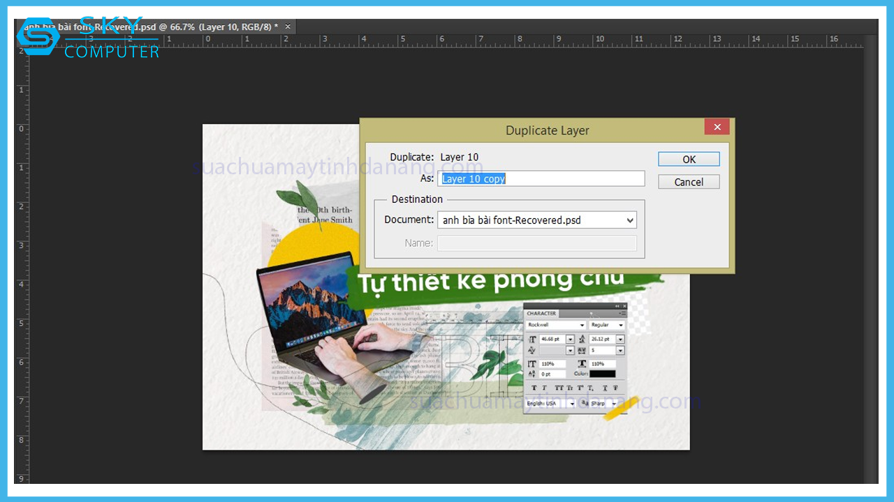Click the font size icon in Character panel
This screenshot has height=502, width=894.
[x=532, y=340]
